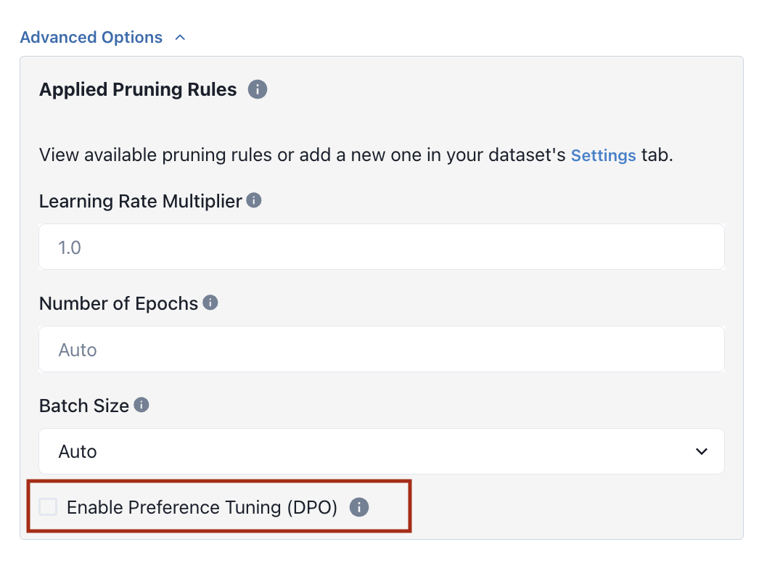Open the Batch Size dropdown
This screenshot has width=759, height=563.
point(381,451)
